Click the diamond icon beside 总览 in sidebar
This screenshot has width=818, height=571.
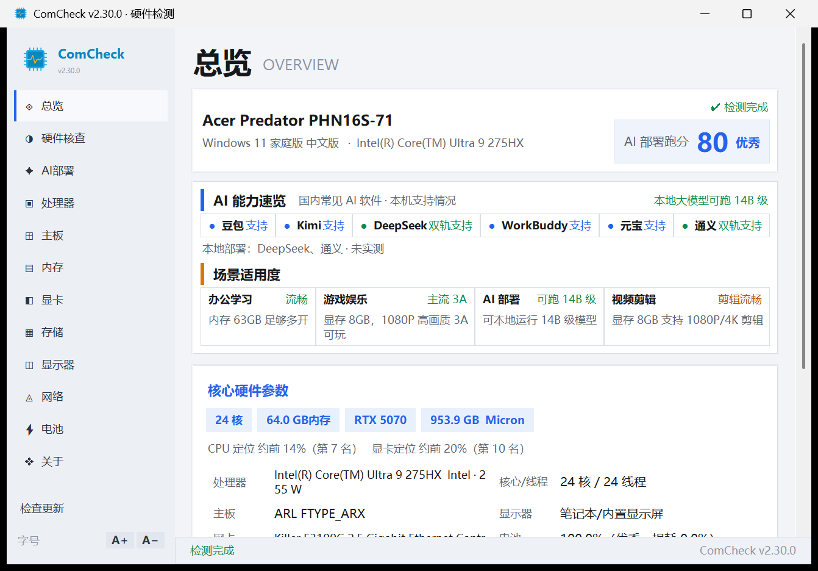(29, 107)
